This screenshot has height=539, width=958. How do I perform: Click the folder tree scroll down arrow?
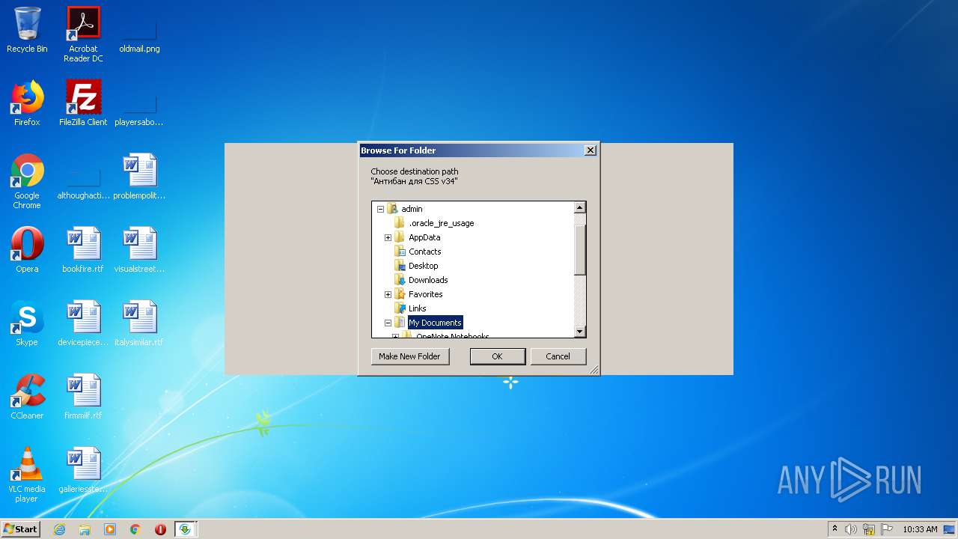click(x=579, y=331)
